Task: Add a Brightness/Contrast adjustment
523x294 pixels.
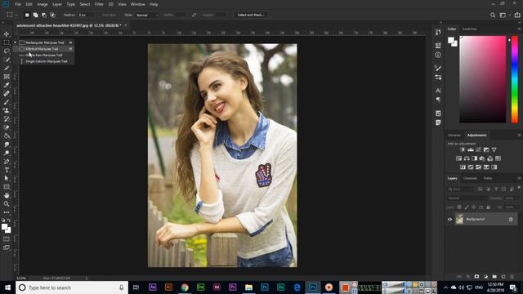Action: pyautogui.click(x=463, y=149)
